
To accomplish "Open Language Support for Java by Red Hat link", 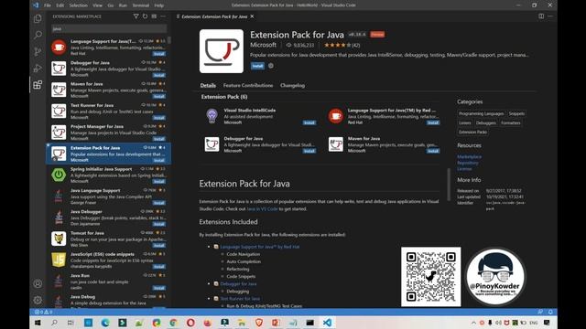I will pyautogui.click(x=259, y=247).
